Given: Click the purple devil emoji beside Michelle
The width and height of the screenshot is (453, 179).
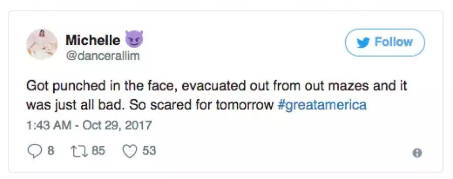Looking at the screenshot, I should (x=134, y=39).
